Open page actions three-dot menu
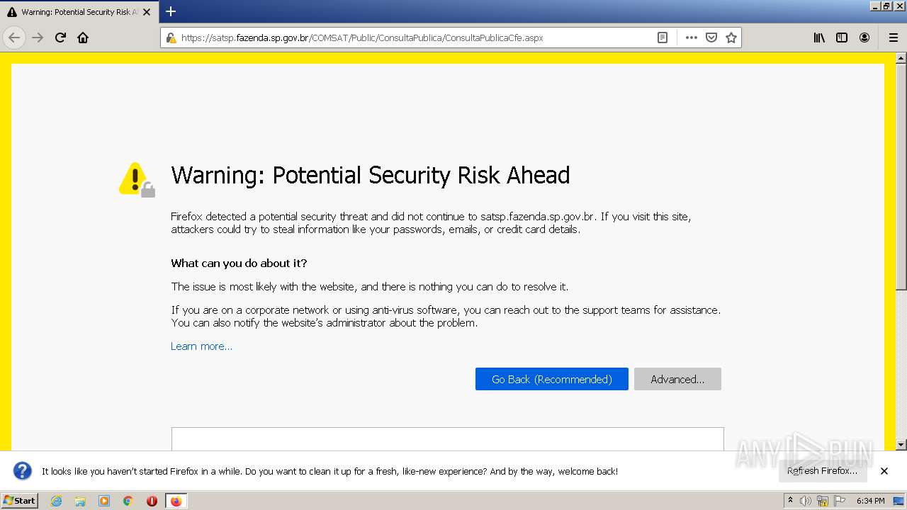 [x=691, y=38]
